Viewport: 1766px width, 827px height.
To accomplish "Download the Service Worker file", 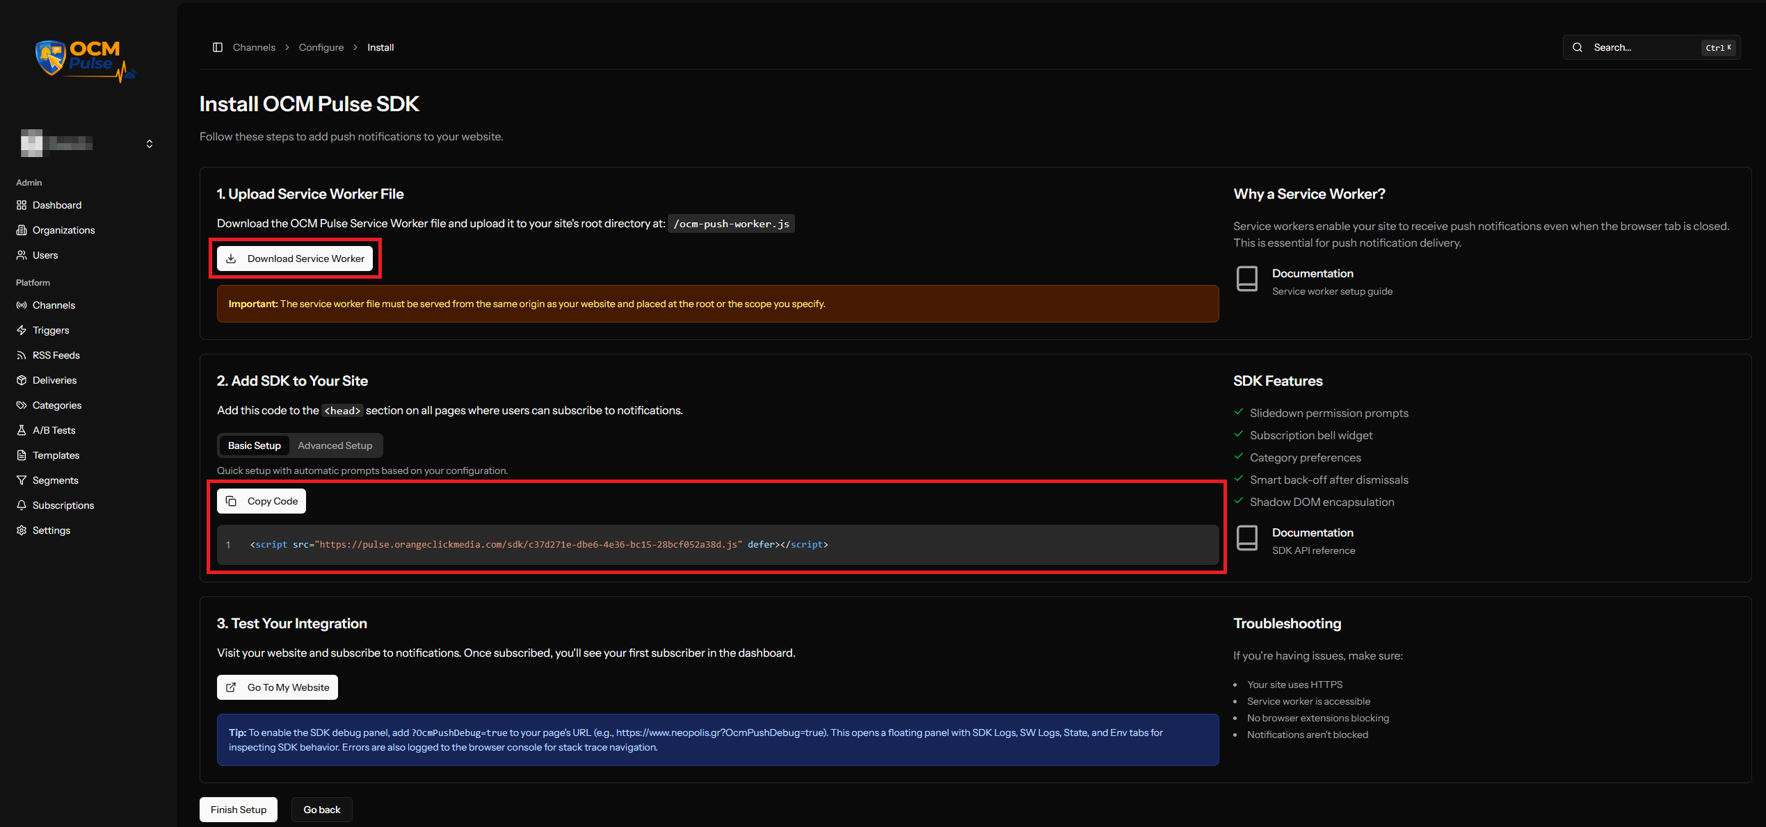I will [x=295, y=258].
